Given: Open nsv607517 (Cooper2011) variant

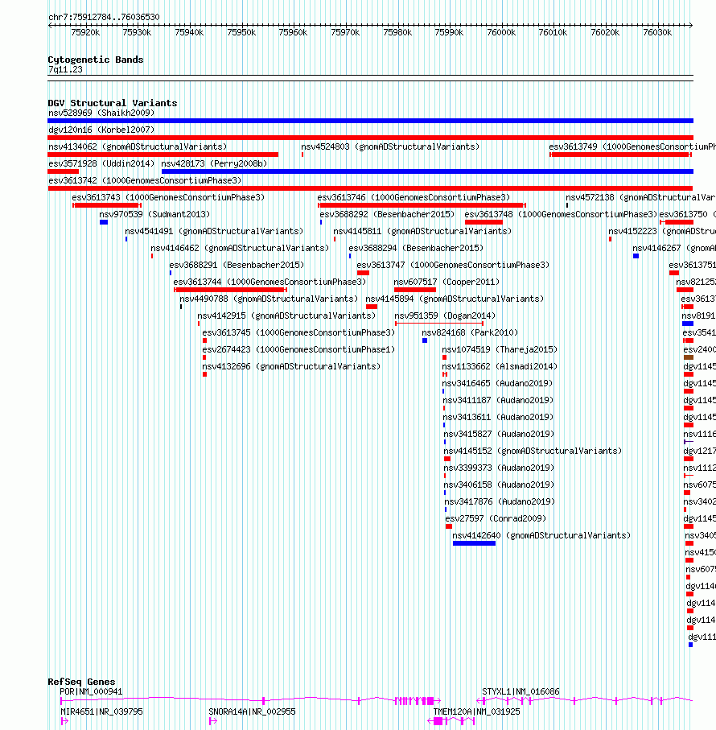Looking at the screenshot, I should [x=446, y=282].
